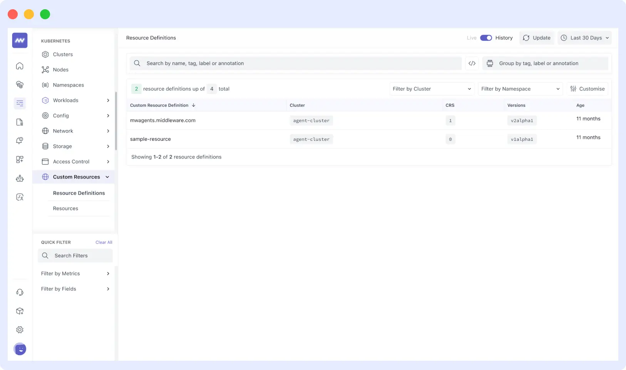The width and height of the screenshot is (626, 370).
Task: Open the AI bot assistant icon
Action: point(19,178)
